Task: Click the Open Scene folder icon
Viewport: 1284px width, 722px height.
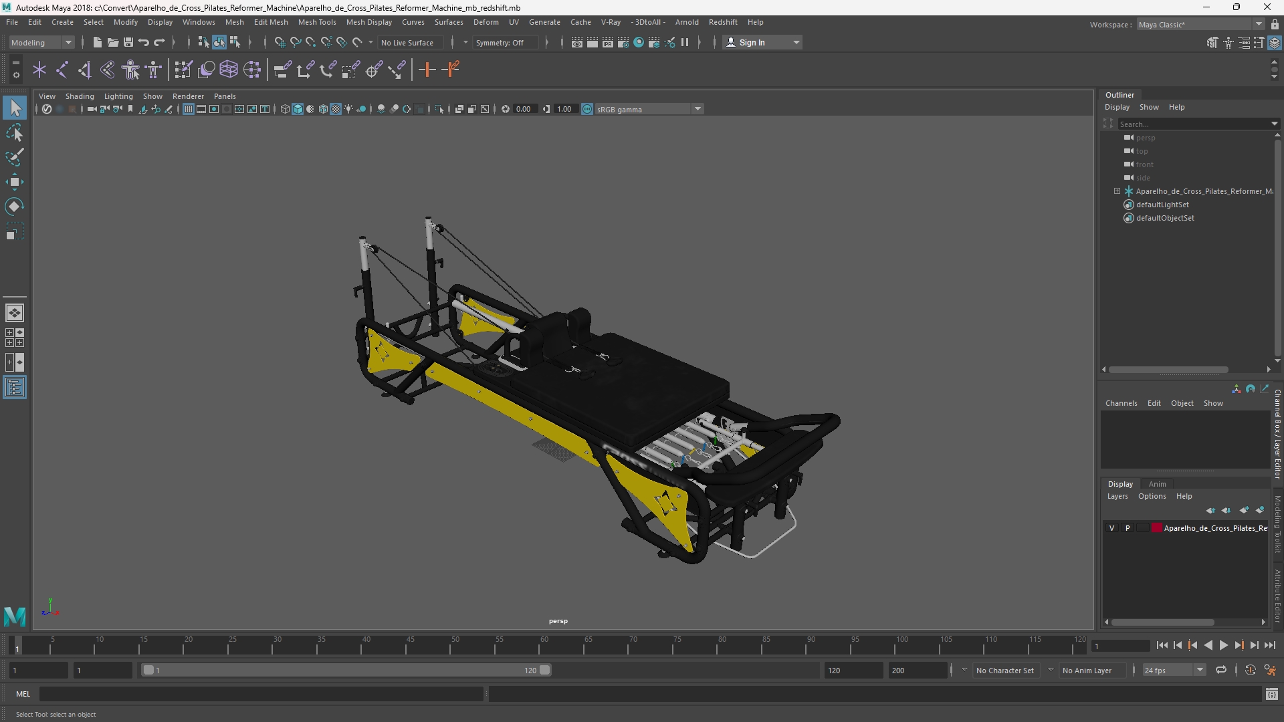Action: pos(113,42)
